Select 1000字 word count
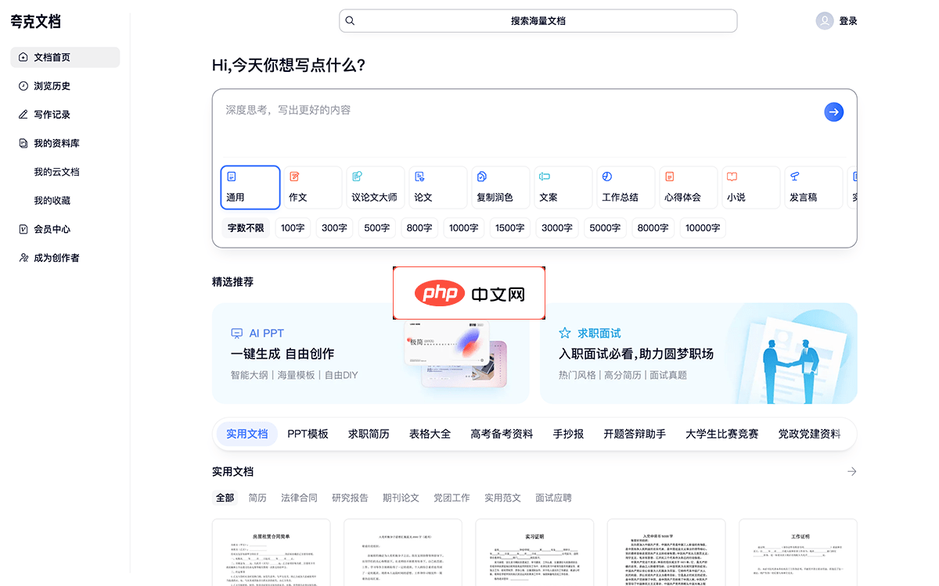 [463, 228]
